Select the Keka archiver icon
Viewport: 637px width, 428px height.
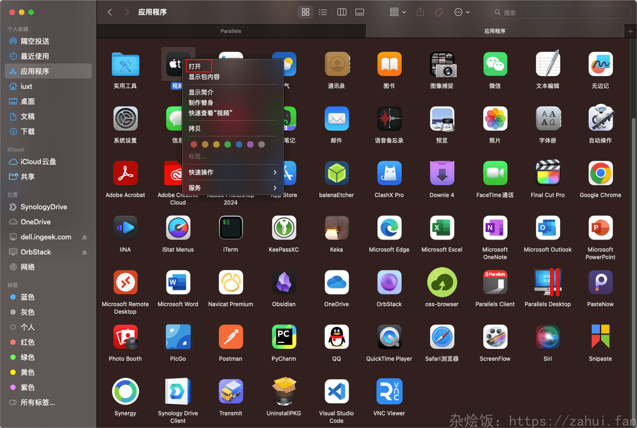(336, 228)
